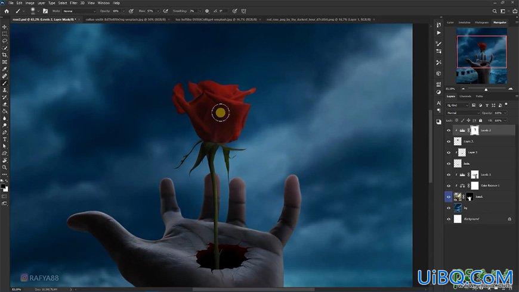Select the Spot Healing Brush tool

coord(5,76)
